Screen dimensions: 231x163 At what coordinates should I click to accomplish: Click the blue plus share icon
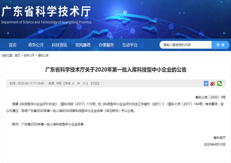click(x=206, y=84)
